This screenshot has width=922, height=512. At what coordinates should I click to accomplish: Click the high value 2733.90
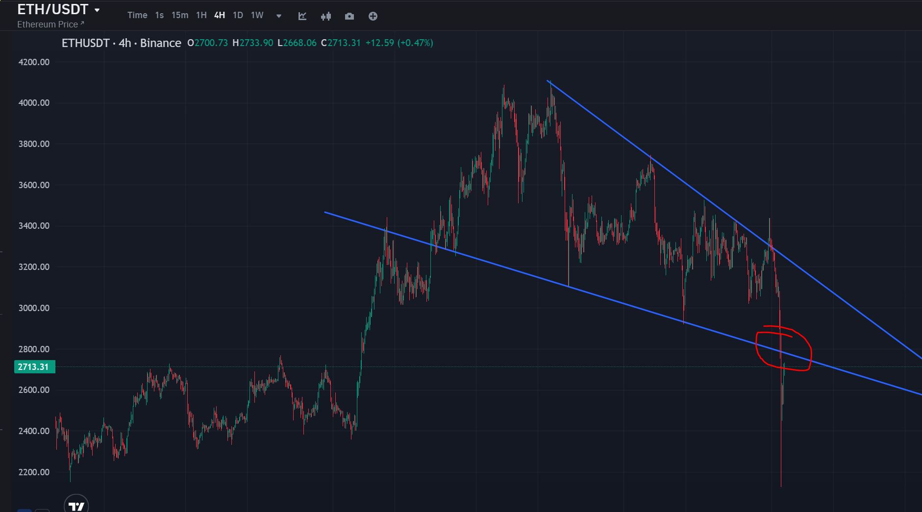tap(256, 43)
